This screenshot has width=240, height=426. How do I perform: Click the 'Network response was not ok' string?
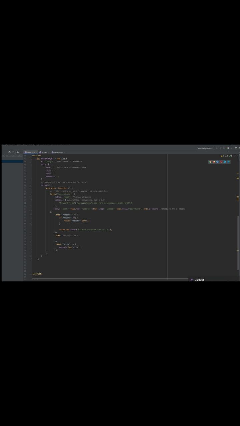tap(94, 230)
